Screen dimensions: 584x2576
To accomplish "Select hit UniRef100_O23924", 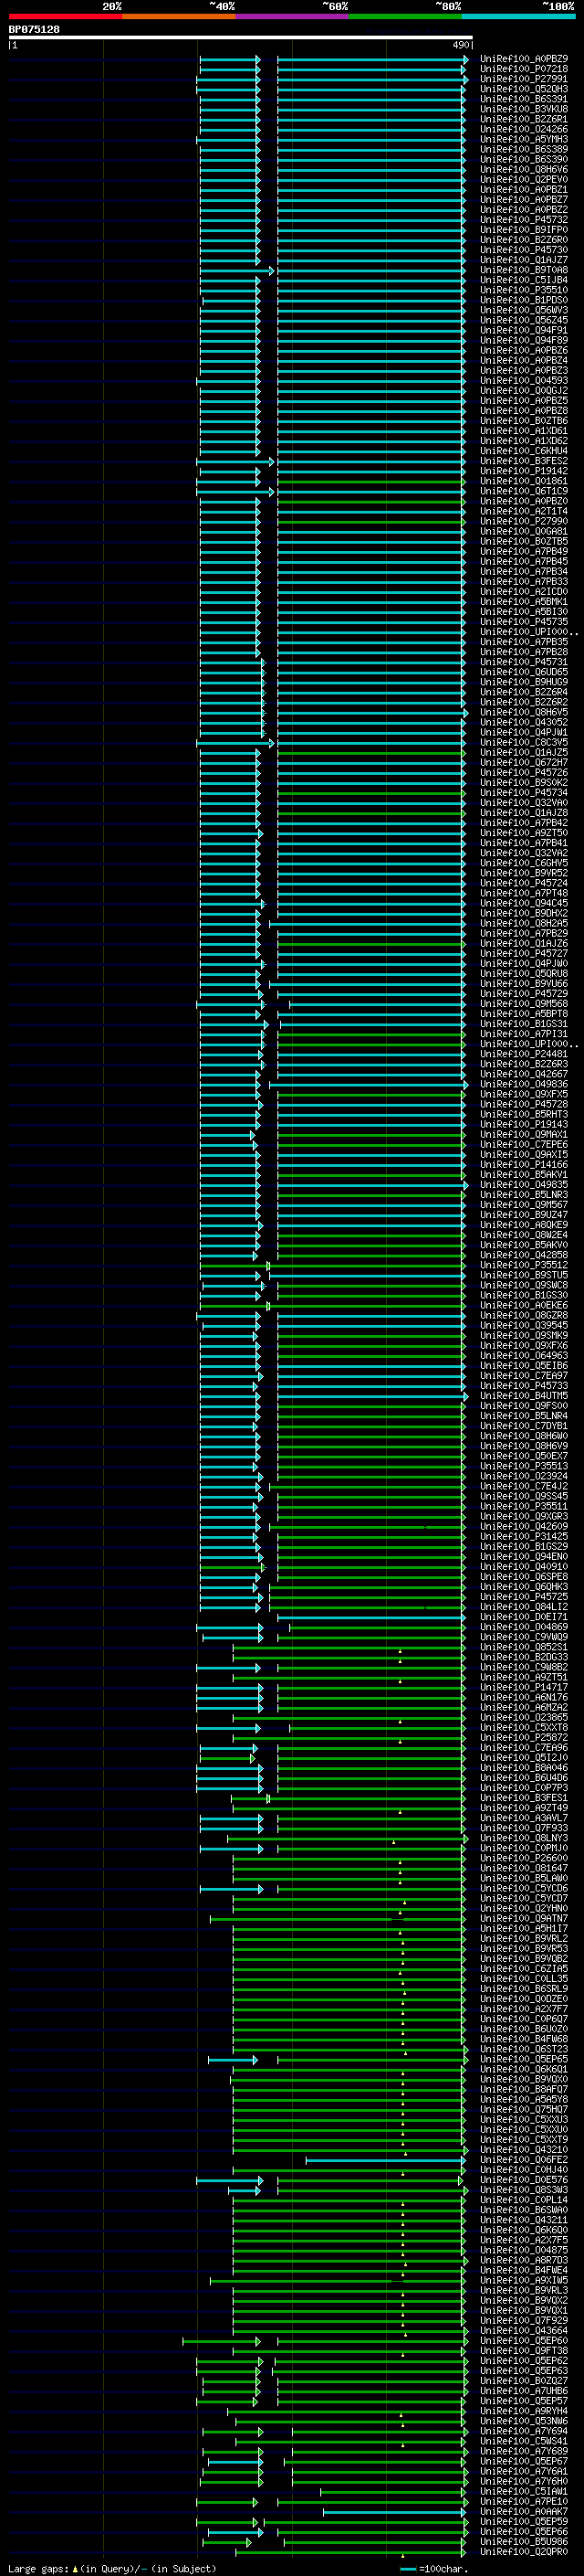I will click(x=524, y=1476).
